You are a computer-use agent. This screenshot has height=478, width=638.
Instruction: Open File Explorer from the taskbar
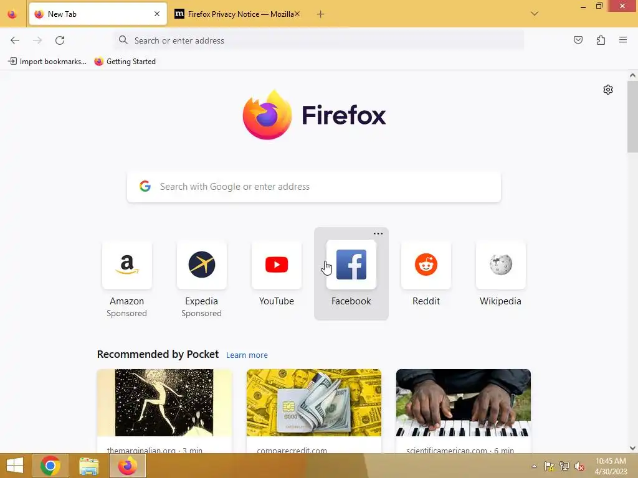pyautogui.click(x=88, y=466)
